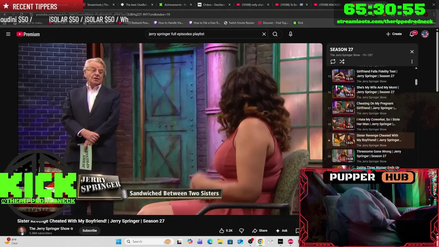Open the 12:52 duration playlist thumbnail
439x247 pixels.
click(343, 108)
